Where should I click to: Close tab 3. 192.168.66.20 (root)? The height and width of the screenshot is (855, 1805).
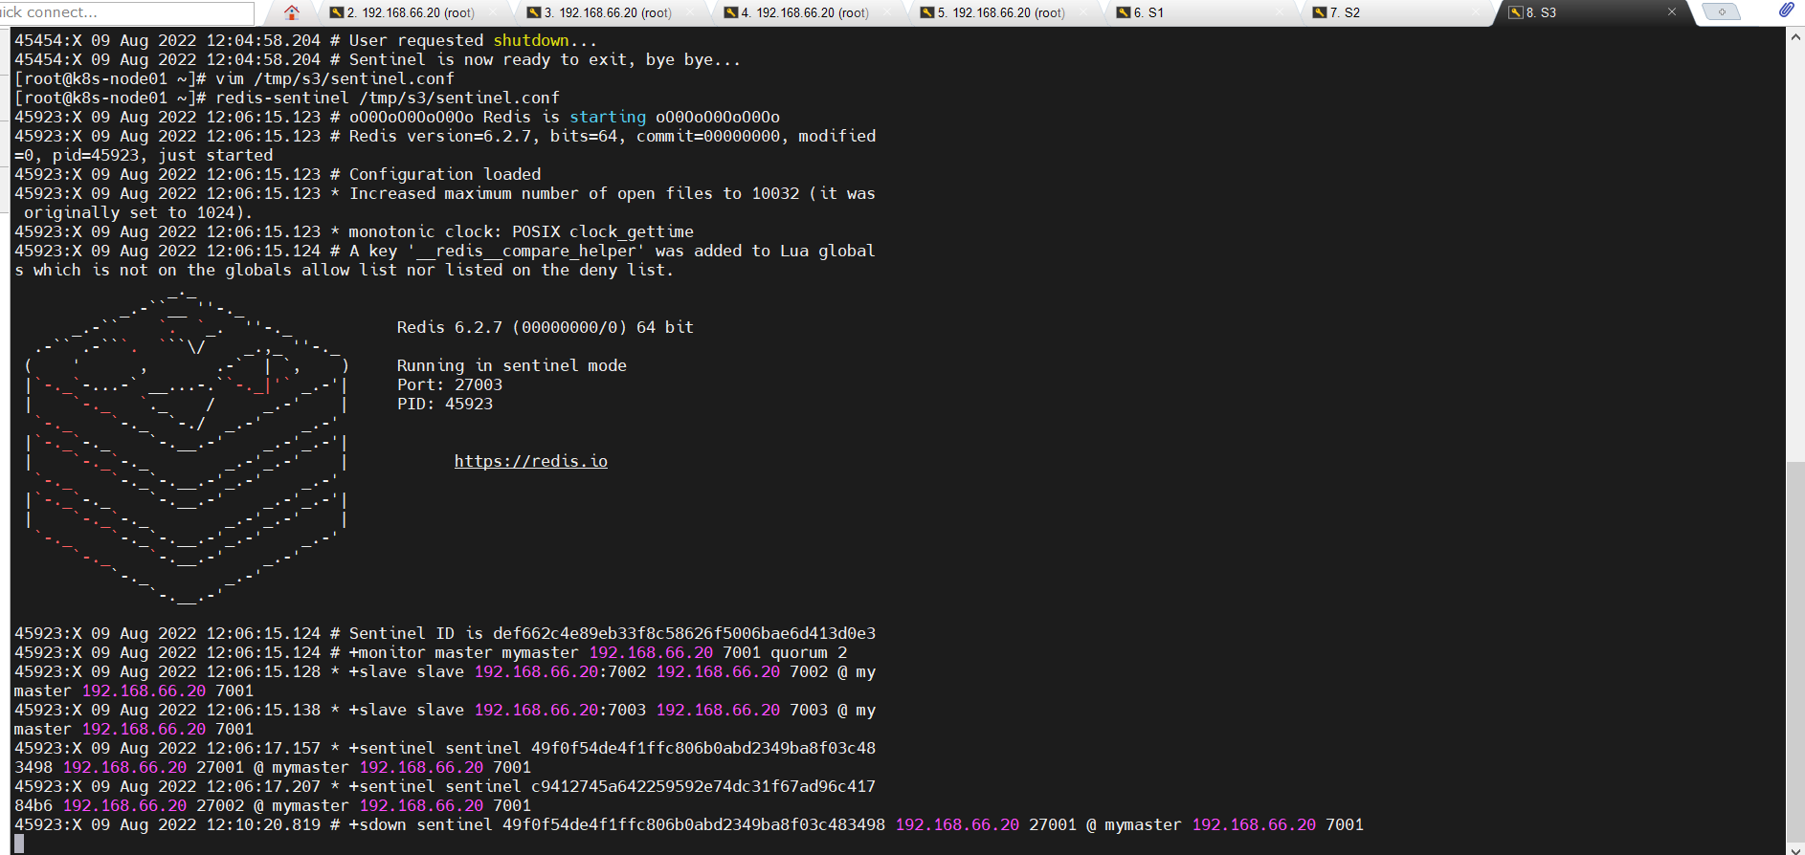click(688, 12)
